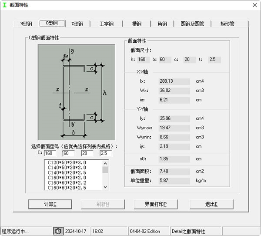This screenshot has width=261, height=236.
Task: Click the h dimension value 160
Action: point(143,60)
